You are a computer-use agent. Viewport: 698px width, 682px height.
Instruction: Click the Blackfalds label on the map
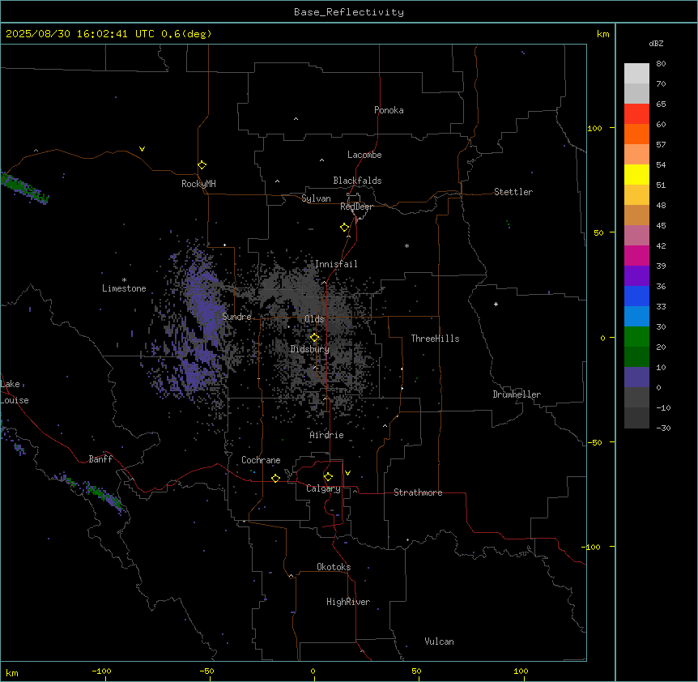[x=357, y=181]
